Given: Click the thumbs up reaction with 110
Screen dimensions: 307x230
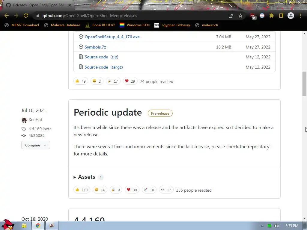Looking at the screenshot, I should click(x=82, y=190).
